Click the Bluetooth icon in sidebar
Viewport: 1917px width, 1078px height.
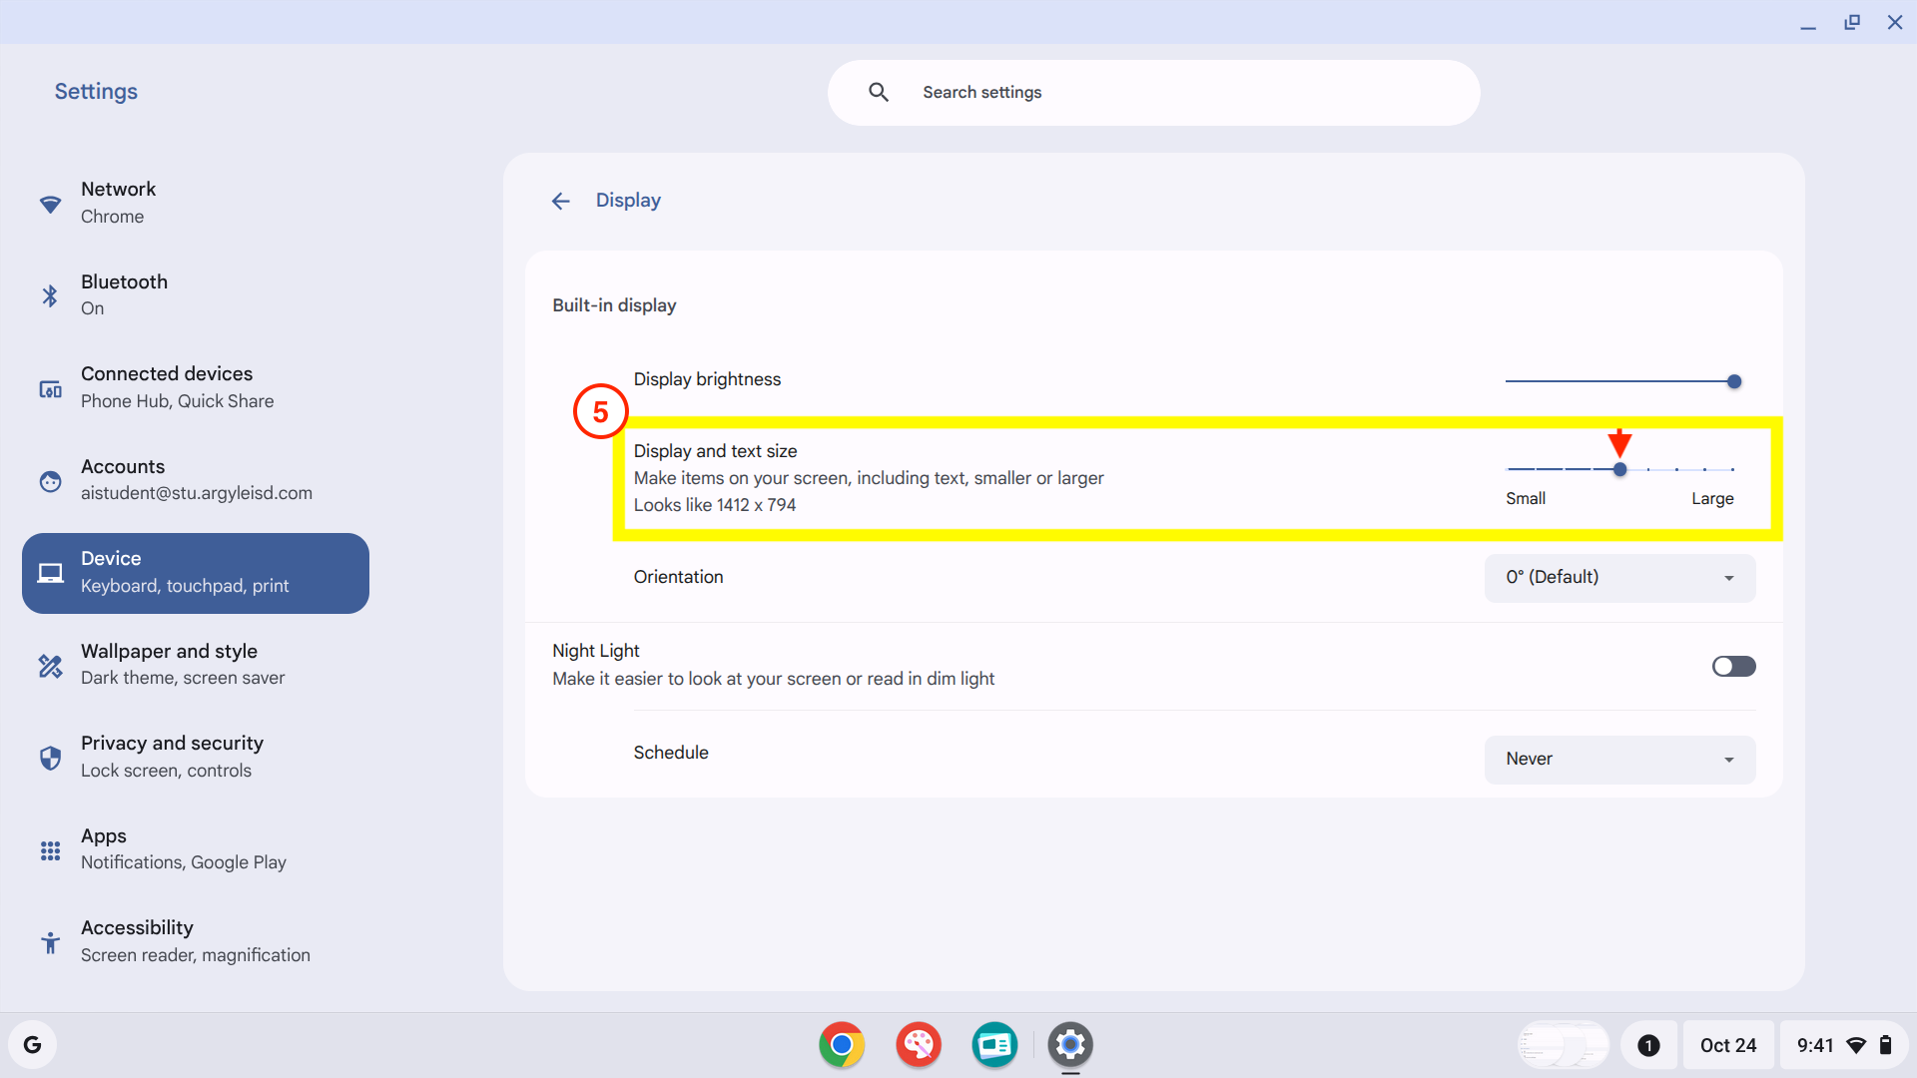(50, 295)
